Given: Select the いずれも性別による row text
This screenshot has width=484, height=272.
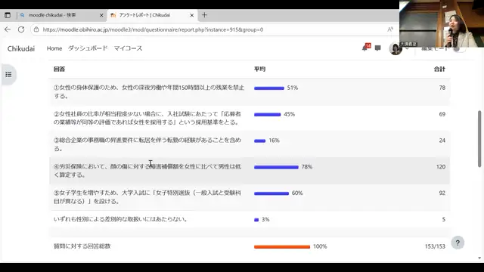Looking at the screenshot, I should [x=121, y=219].
